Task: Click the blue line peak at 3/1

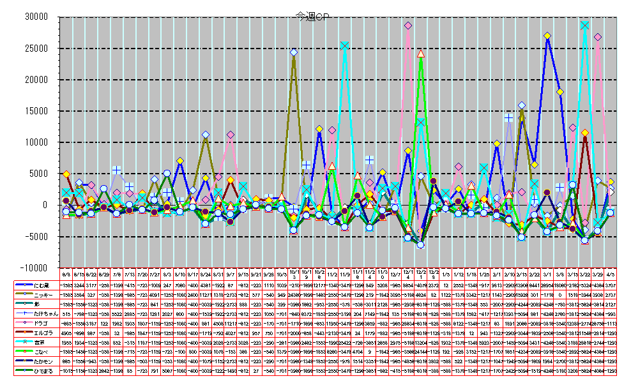Action: coord(547,36)
